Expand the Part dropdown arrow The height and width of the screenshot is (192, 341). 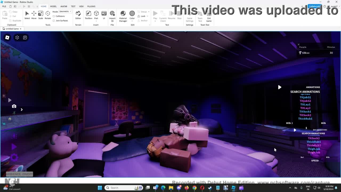click(x=96, y=21)
